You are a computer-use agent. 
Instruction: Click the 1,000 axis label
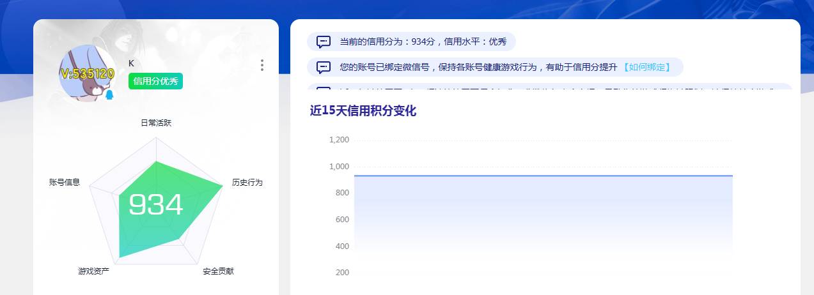coord(339,167)
